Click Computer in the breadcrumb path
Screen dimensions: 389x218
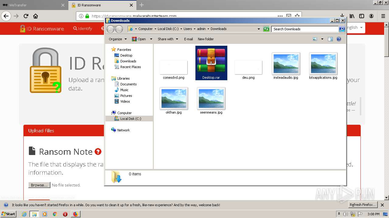pyautogui.click(x=145, y=29)
